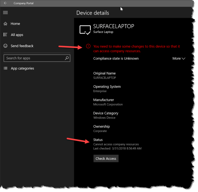Click the Ownership label
Viewport: 198px width, 192px height.
coord(101,127)
